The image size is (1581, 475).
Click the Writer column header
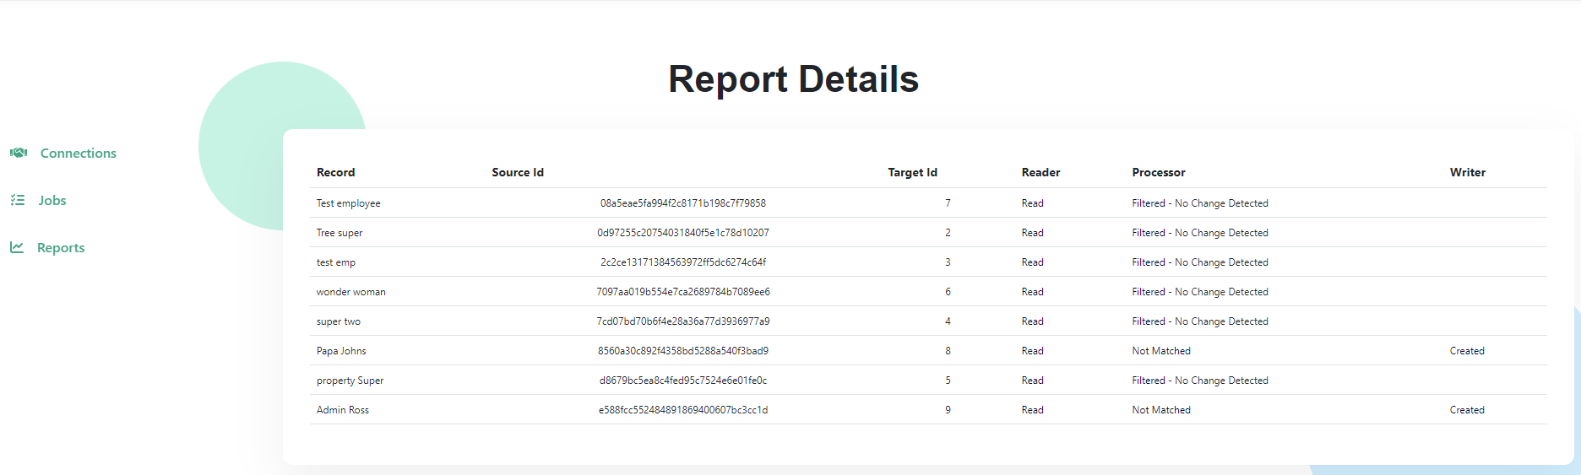coord(1468,172)
